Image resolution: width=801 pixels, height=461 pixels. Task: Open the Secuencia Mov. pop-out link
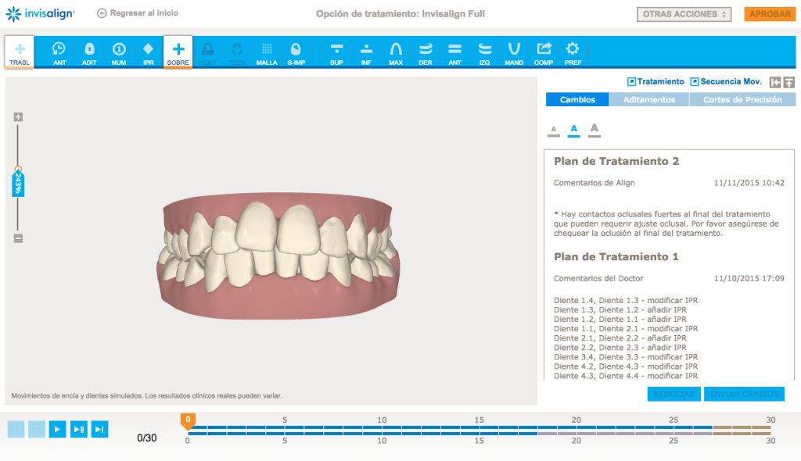(726, 82)
